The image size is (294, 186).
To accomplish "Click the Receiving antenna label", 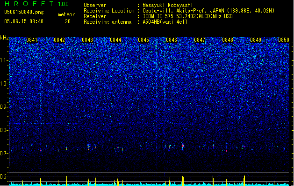I will click(108, 22).
